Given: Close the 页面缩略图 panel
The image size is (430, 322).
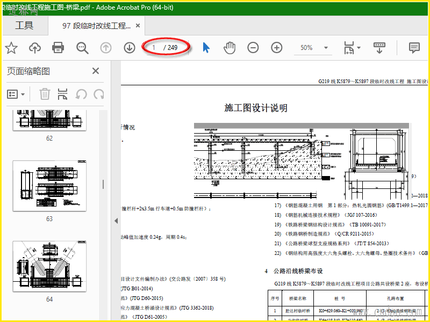Looking at the screenshot, I should click(96, 71).
